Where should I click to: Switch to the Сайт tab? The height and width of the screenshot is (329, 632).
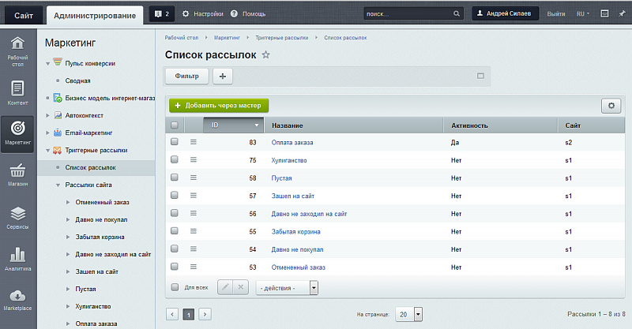point(23,13)
